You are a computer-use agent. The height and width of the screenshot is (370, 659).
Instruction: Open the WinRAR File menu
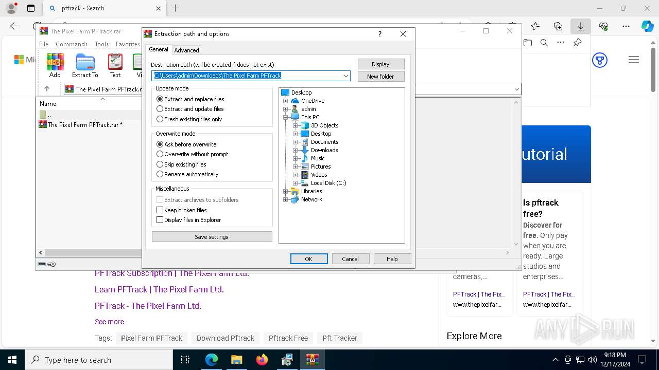click(x=44, y=44)
